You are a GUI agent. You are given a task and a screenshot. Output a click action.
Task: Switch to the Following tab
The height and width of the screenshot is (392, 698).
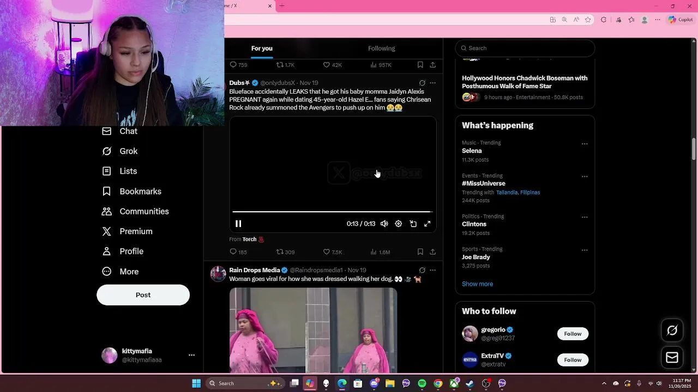pos(382,48)
